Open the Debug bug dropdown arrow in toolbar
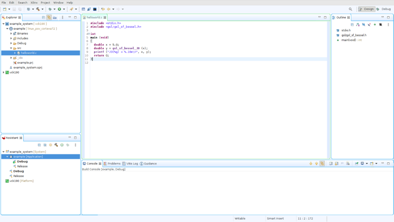394x222 pixels. coord(54,9)
